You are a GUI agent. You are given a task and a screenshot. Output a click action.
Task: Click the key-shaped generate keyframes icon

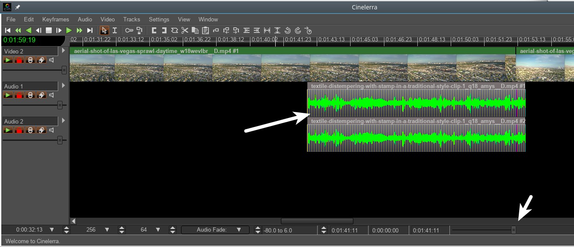pos(129,30)
